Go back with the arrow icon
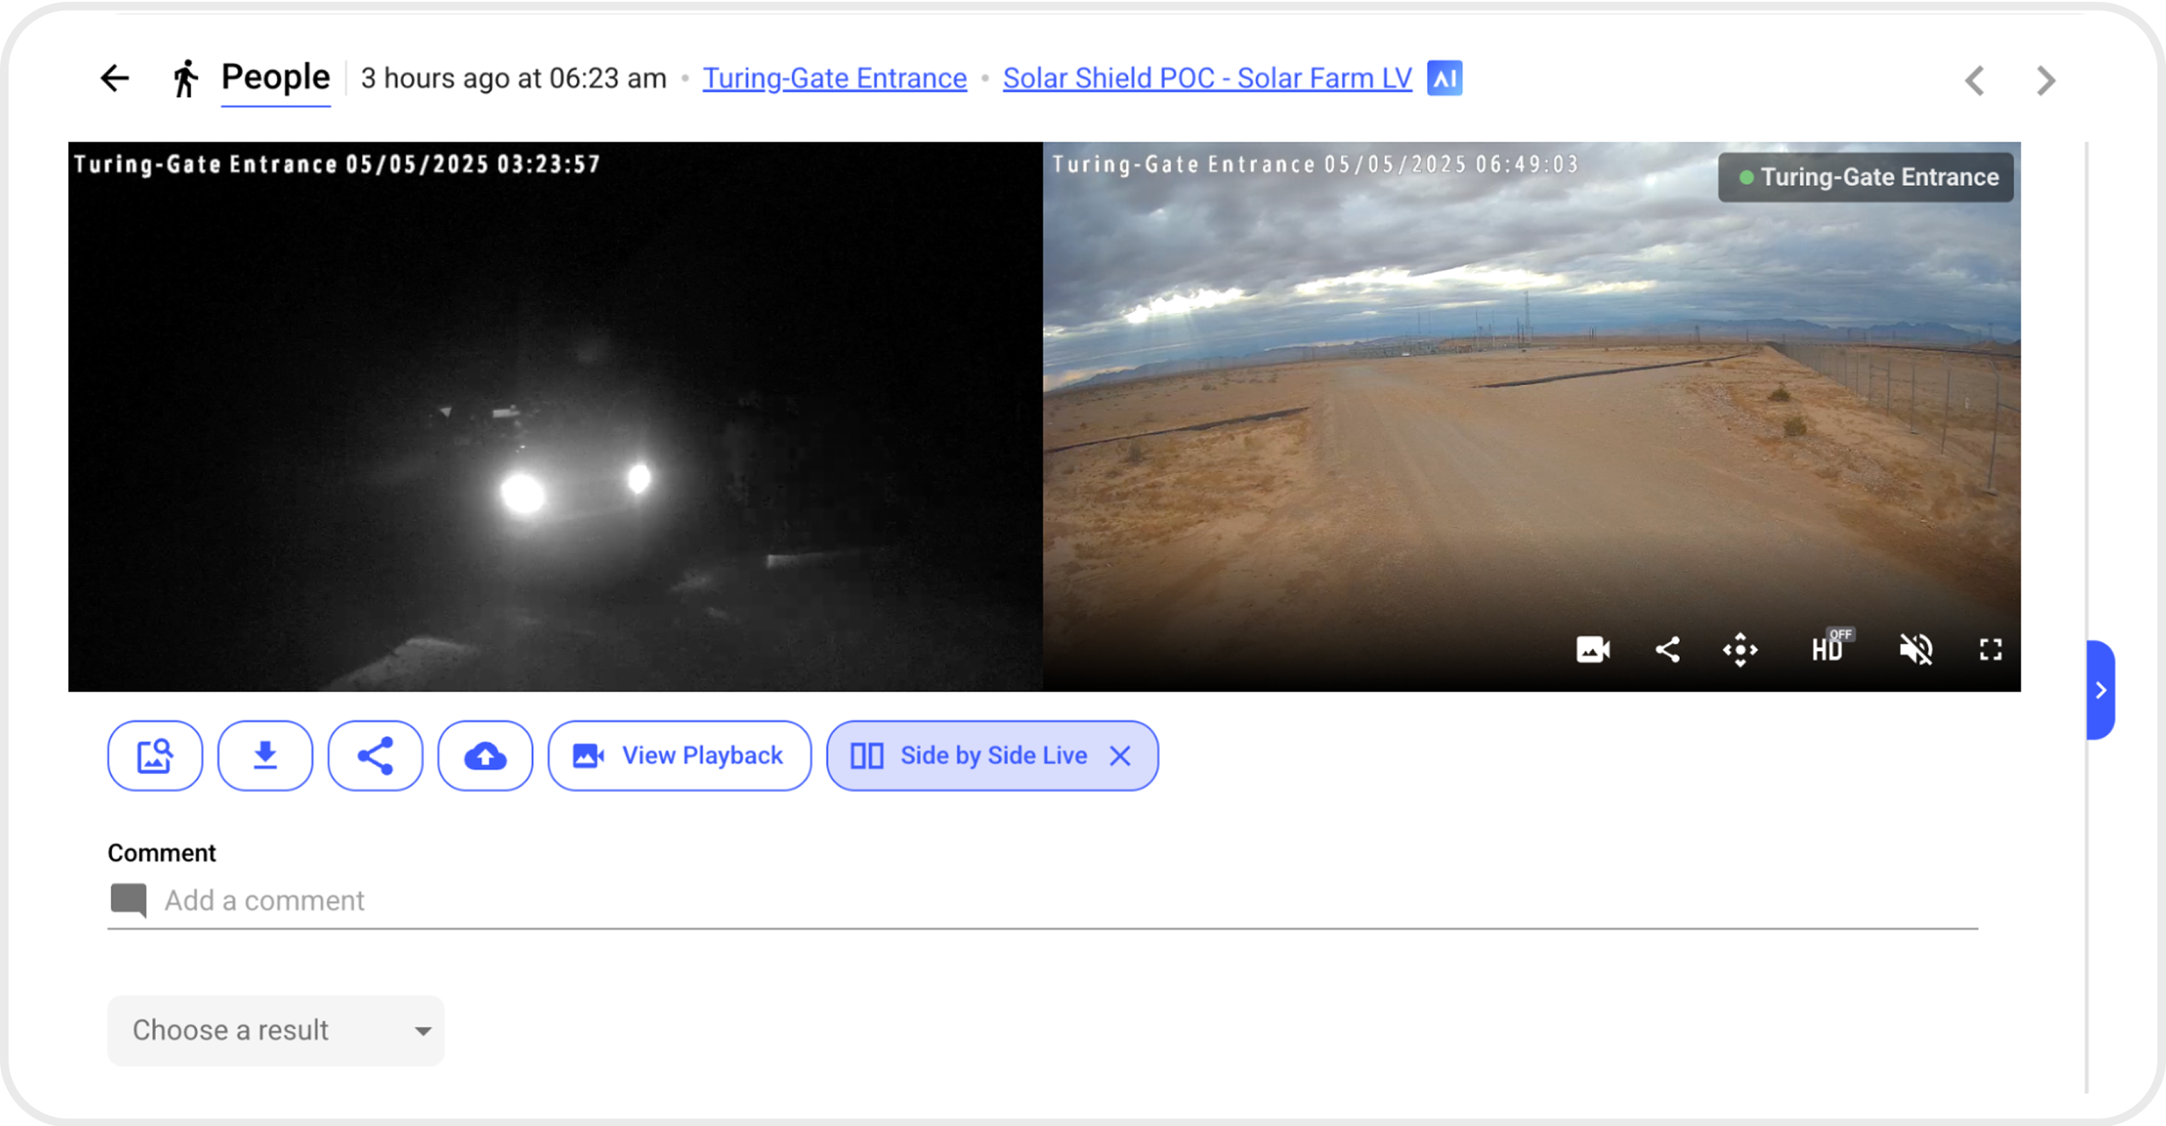The width and height of the screenshot is (2166, 1126). (115, 78)
